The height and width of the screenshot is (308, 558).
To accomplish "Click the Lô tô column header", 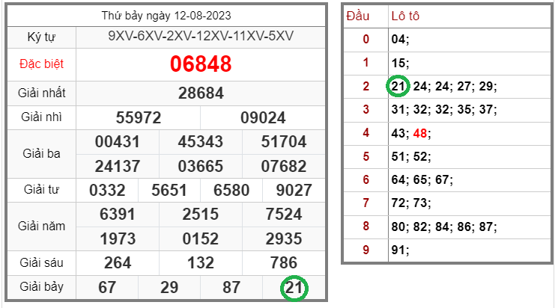I will 407,16.
